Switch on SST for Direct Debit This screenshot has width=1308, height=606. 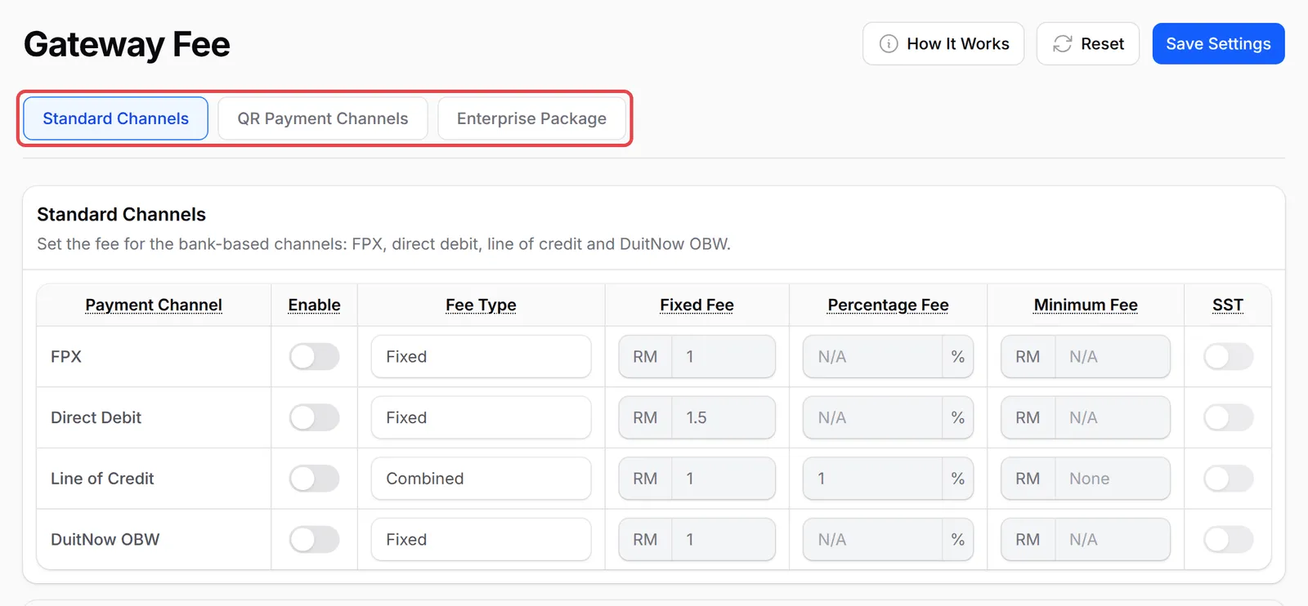tap(1228, 417)
